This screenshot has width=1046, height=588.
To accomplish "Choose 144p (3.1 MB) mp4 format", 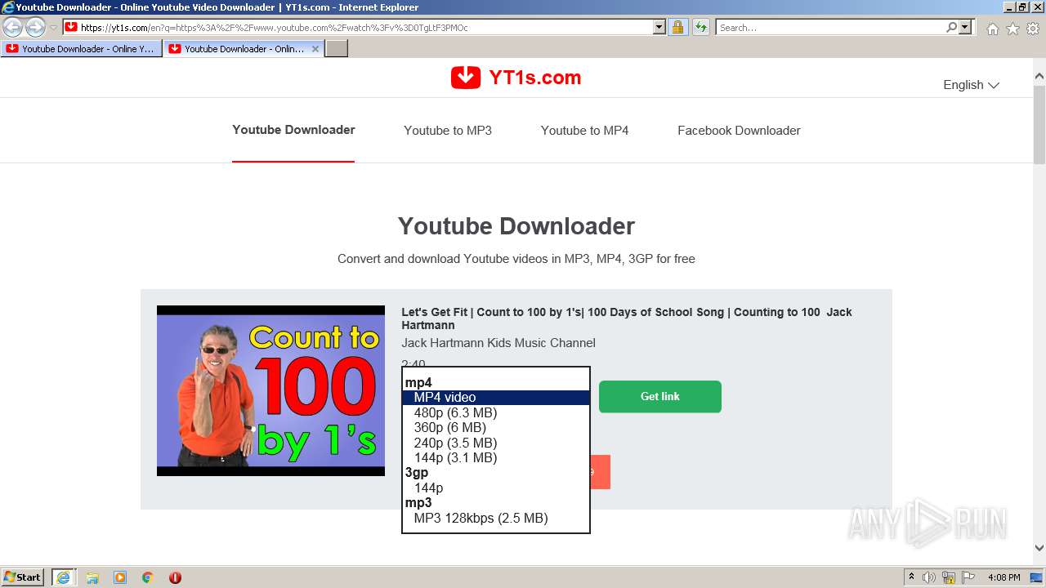I will [496, 457].
